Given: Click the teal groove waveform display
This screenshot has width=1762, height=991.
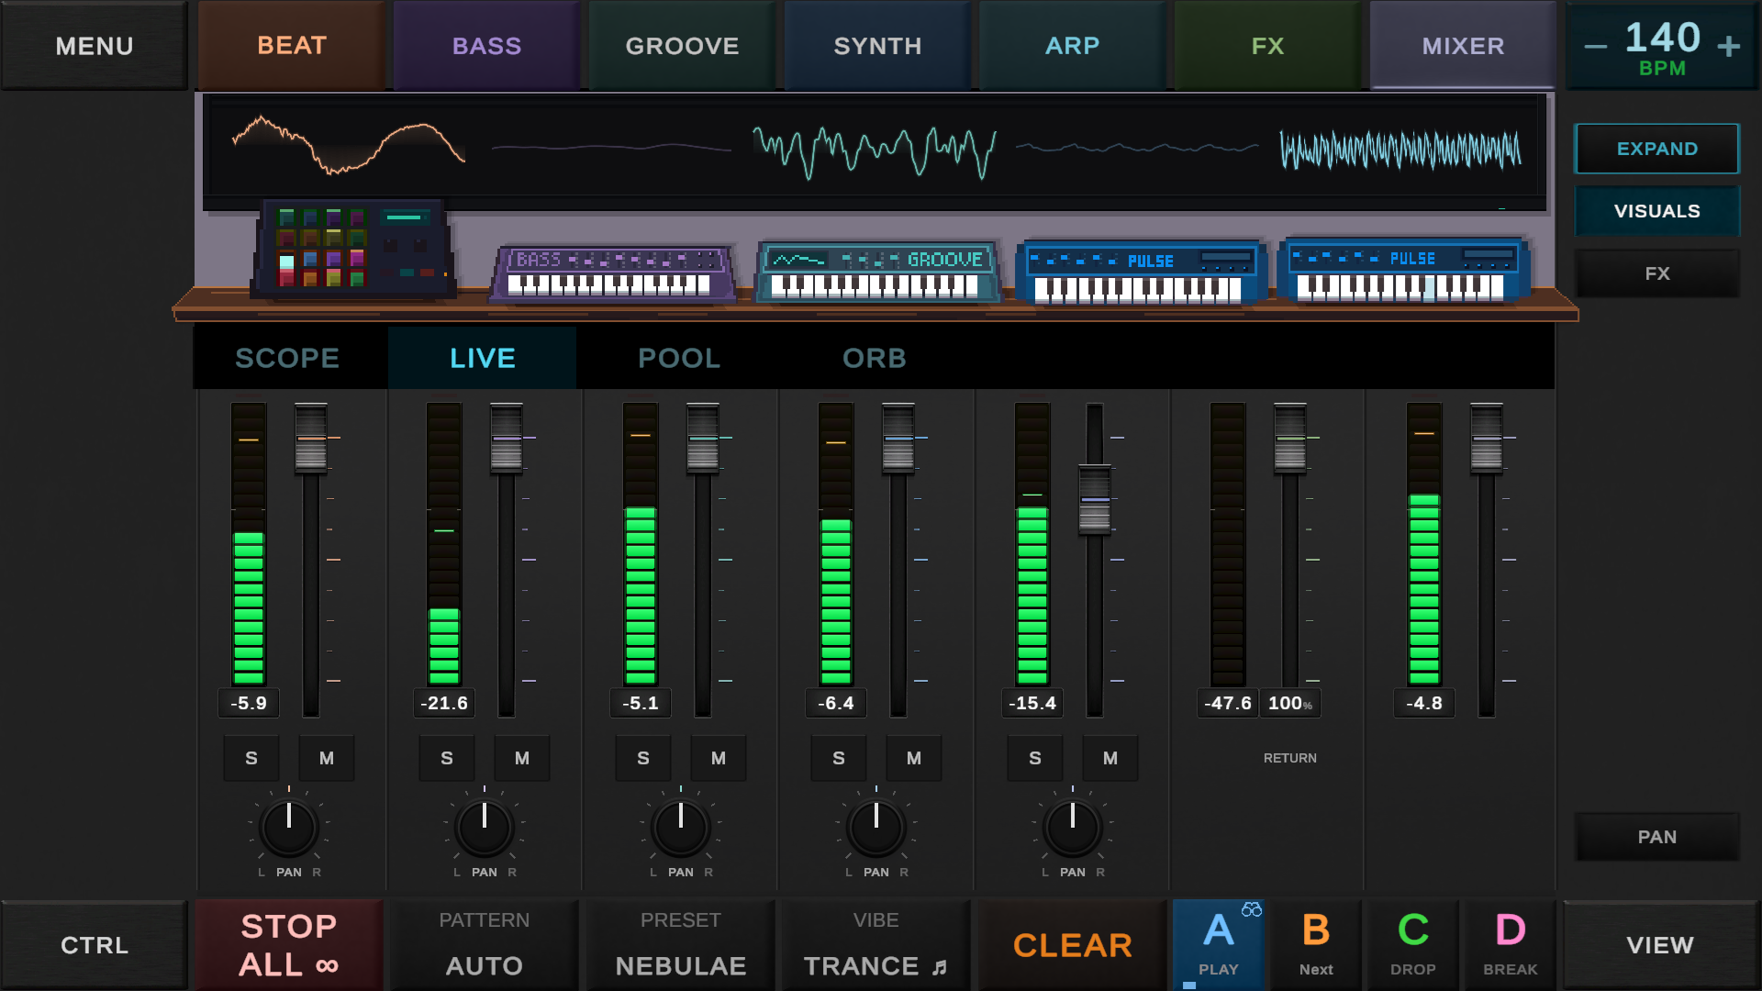Looking at the screenshot, I should 874,151.
